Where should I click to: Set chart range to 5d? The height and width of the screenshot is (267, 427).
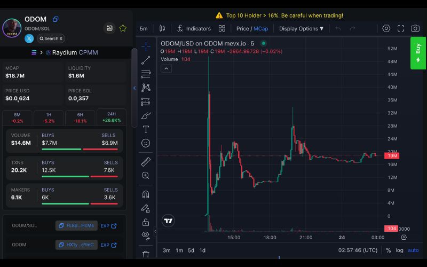tap(191, 250)
